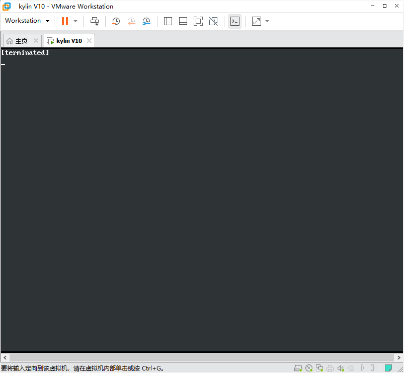Click the horizontal scrollbar right arrow

[398, 357]
